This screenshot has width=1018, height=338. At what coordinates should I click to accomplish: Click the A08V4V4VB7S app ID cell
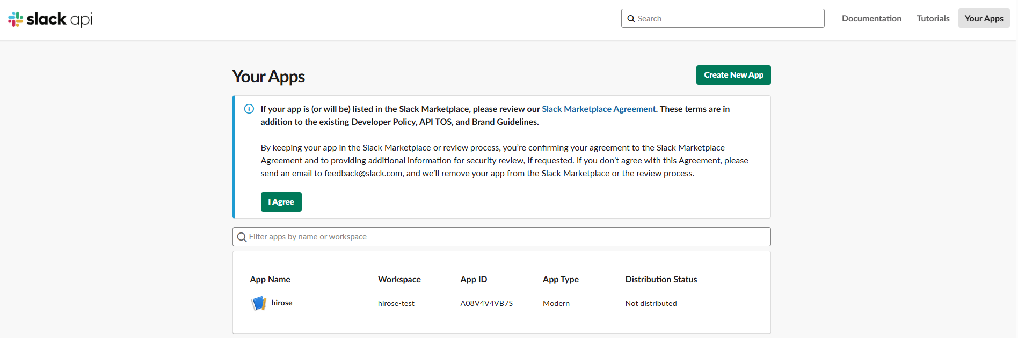click(x=486, y=303)
